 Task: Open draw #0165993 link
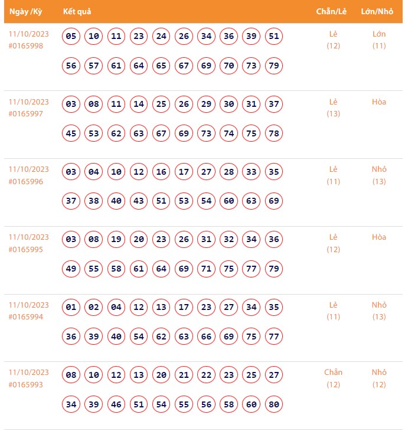point(25,384)
